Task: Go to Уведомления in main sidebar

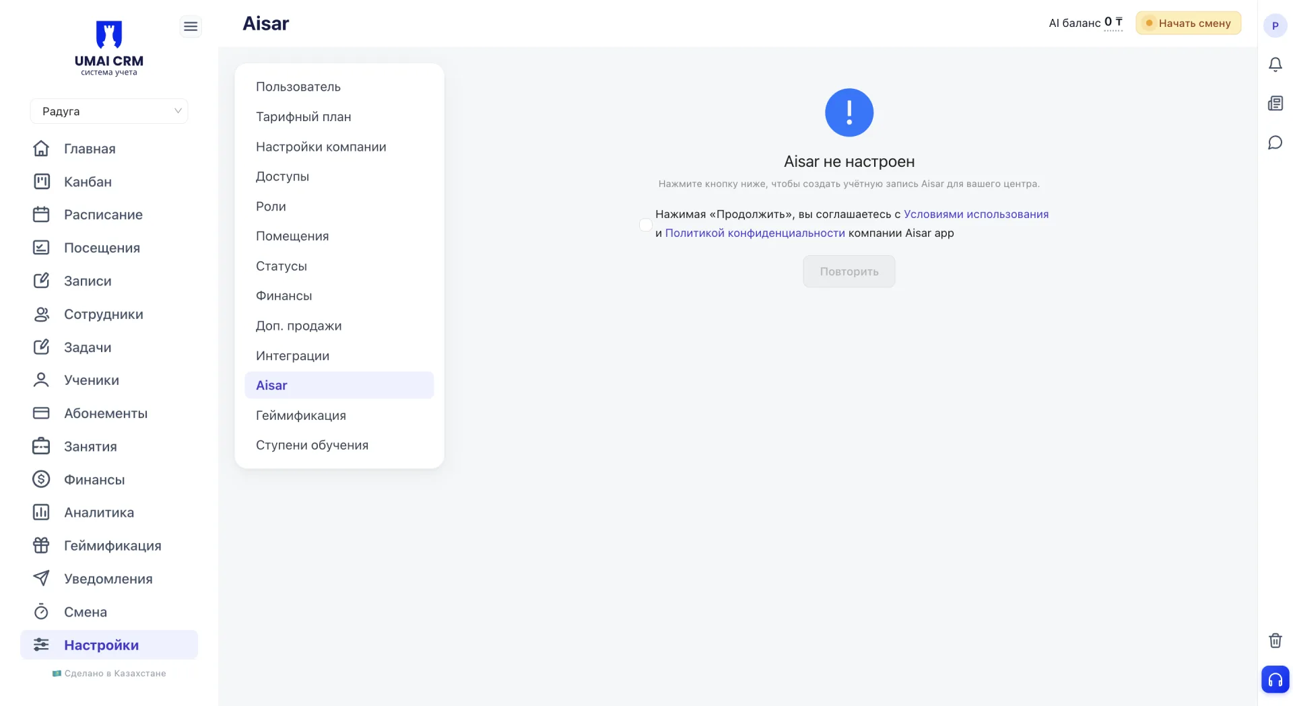Action: pyautogui.click(x=108, y=578)
